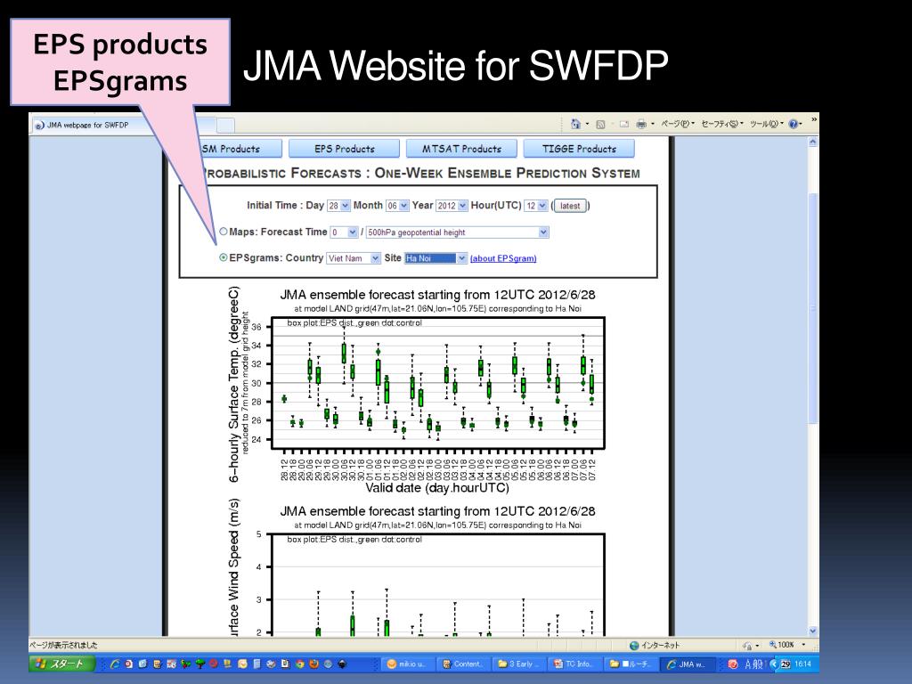
Task: Open the Country dropdown showing Viet Nam
Action: pos(353,258)
